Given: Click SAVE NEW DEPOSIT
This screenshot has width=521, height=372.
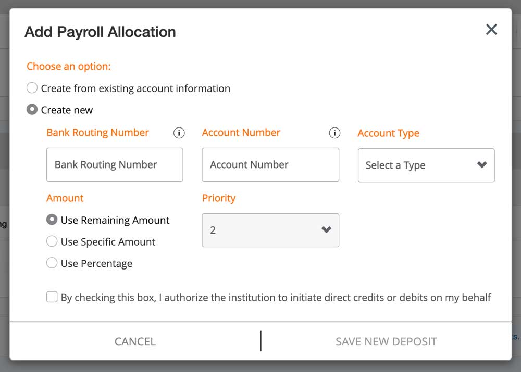Looking at the screenshot, I should [x=386, y=341].
